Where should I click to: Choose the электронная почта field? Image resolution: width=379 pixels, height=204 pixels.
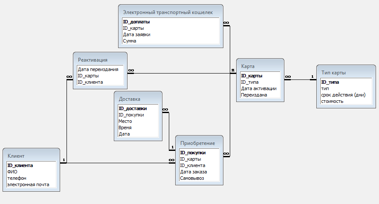[x=28, y=185]
